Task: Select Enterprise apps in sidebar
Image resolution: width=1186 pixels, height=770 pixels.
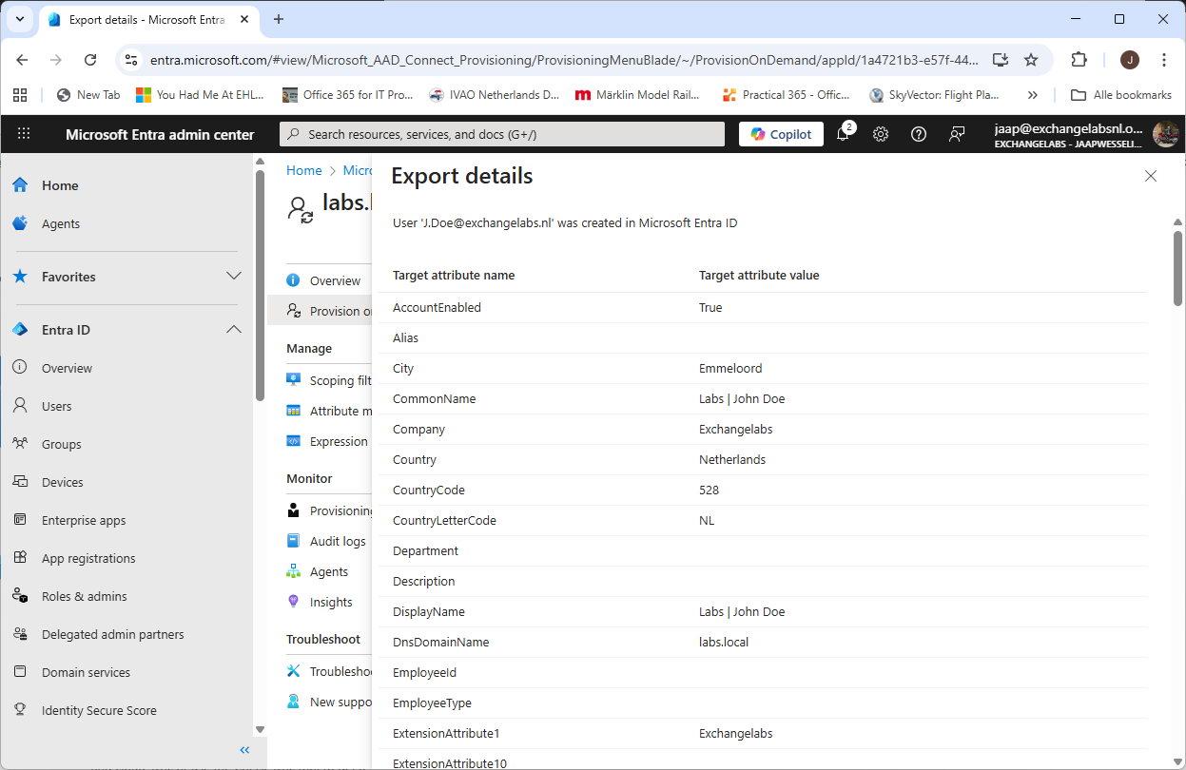Action: point(83,520)
